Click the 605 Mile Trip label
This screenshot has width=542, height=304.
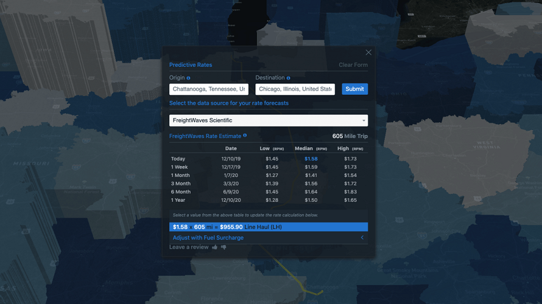[350, 136]
